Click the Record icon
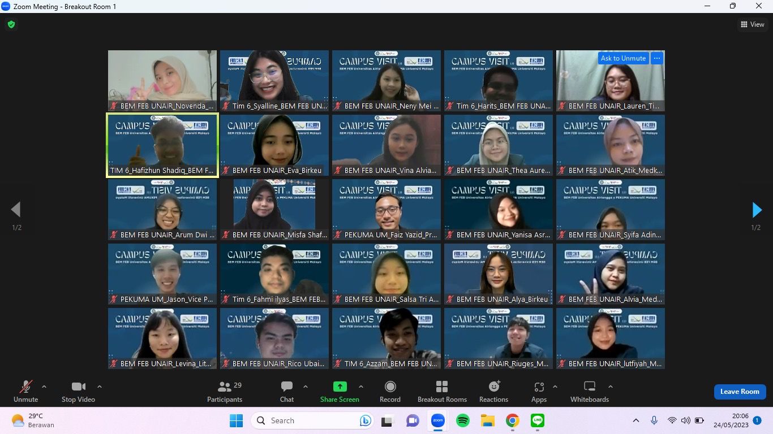Screen dimensions: 773x434 point(390,391)
